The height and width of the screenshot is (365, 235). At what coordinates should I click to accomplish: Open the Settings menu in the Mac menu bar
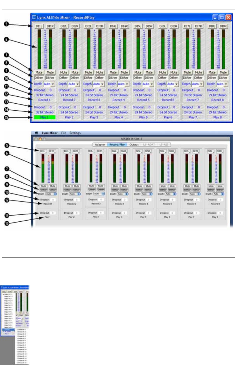(x=75, y=133)
